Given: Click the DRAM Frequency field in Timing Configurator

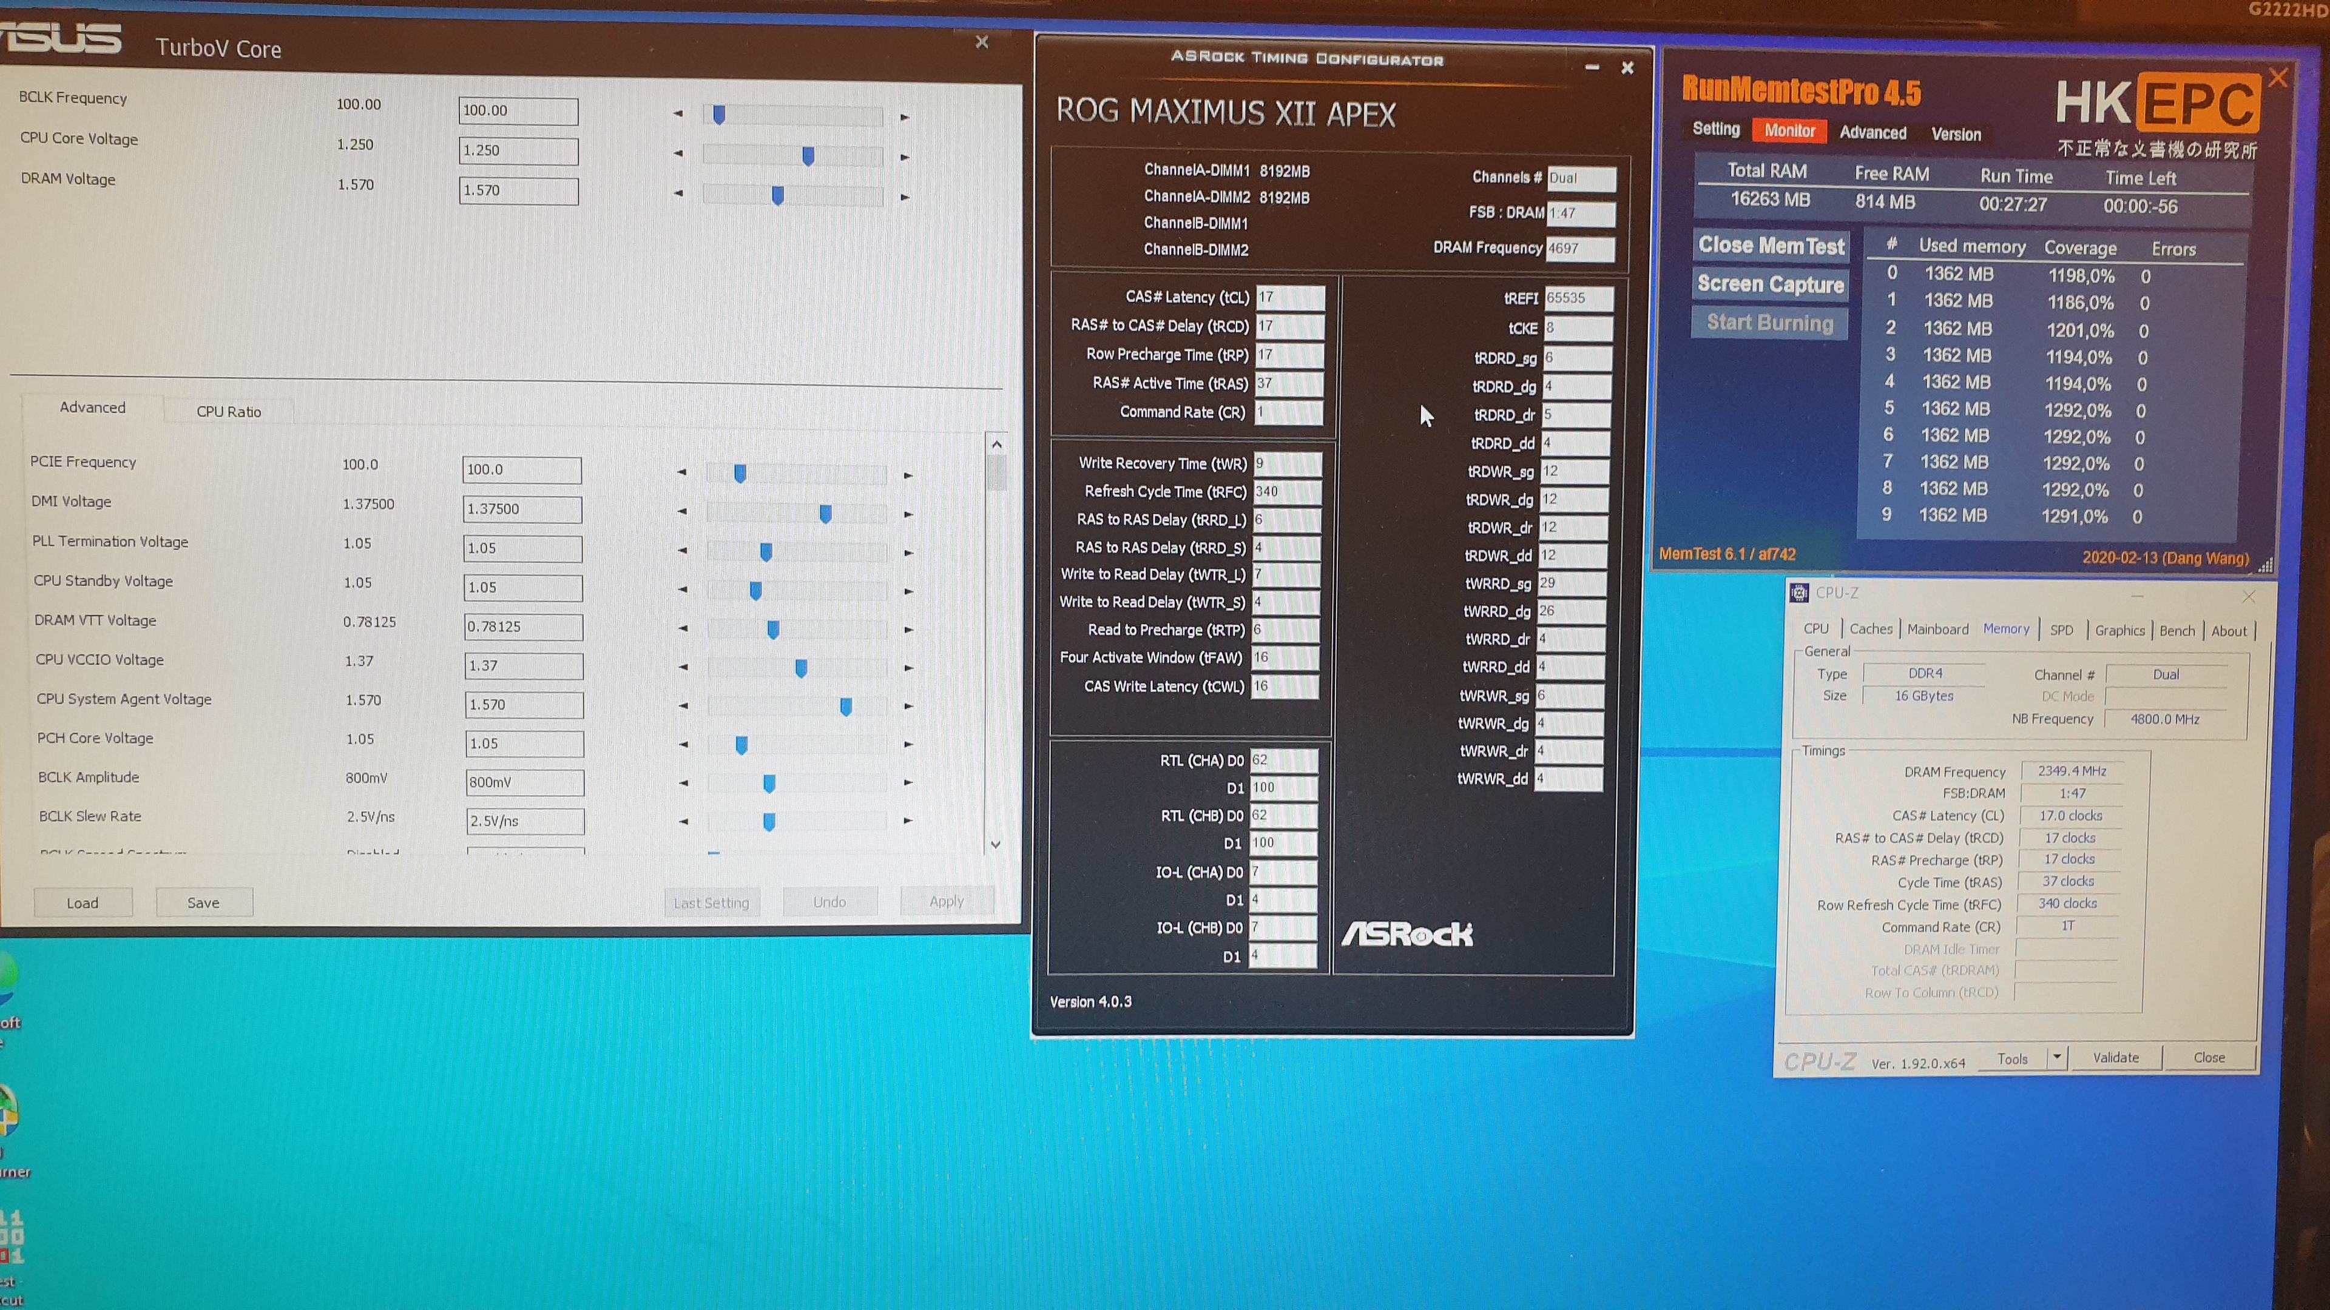Looking at the screenshot, I should (1580, 249).
